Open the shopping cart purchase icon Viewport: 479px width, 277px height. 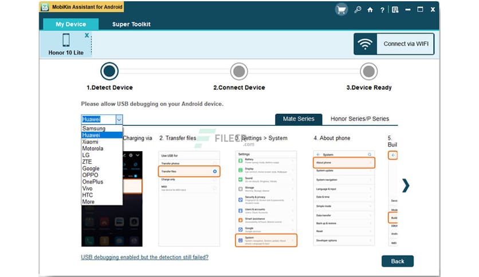341,10
